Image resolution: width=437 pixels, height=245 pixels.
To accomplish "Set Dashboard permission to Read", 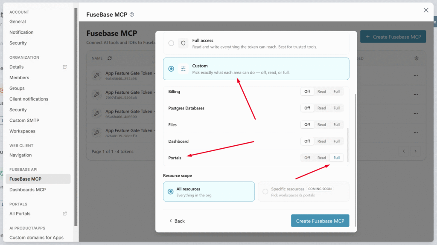I will [322, 141].
